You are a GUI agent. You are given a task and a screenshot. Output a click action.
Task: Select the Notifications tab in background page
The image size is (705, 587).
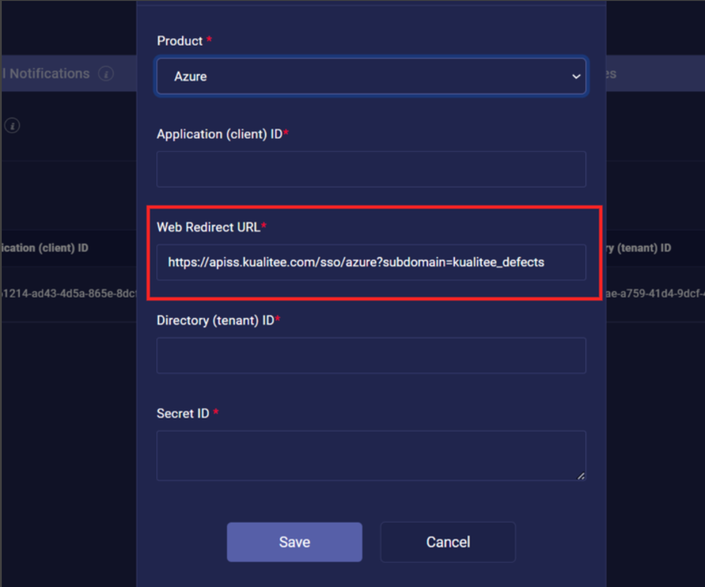pos(48,73)
